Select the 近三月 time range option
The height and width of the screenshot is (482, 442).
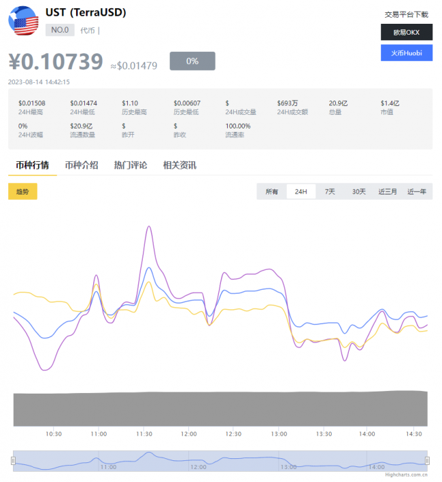[x=388, y=192]
